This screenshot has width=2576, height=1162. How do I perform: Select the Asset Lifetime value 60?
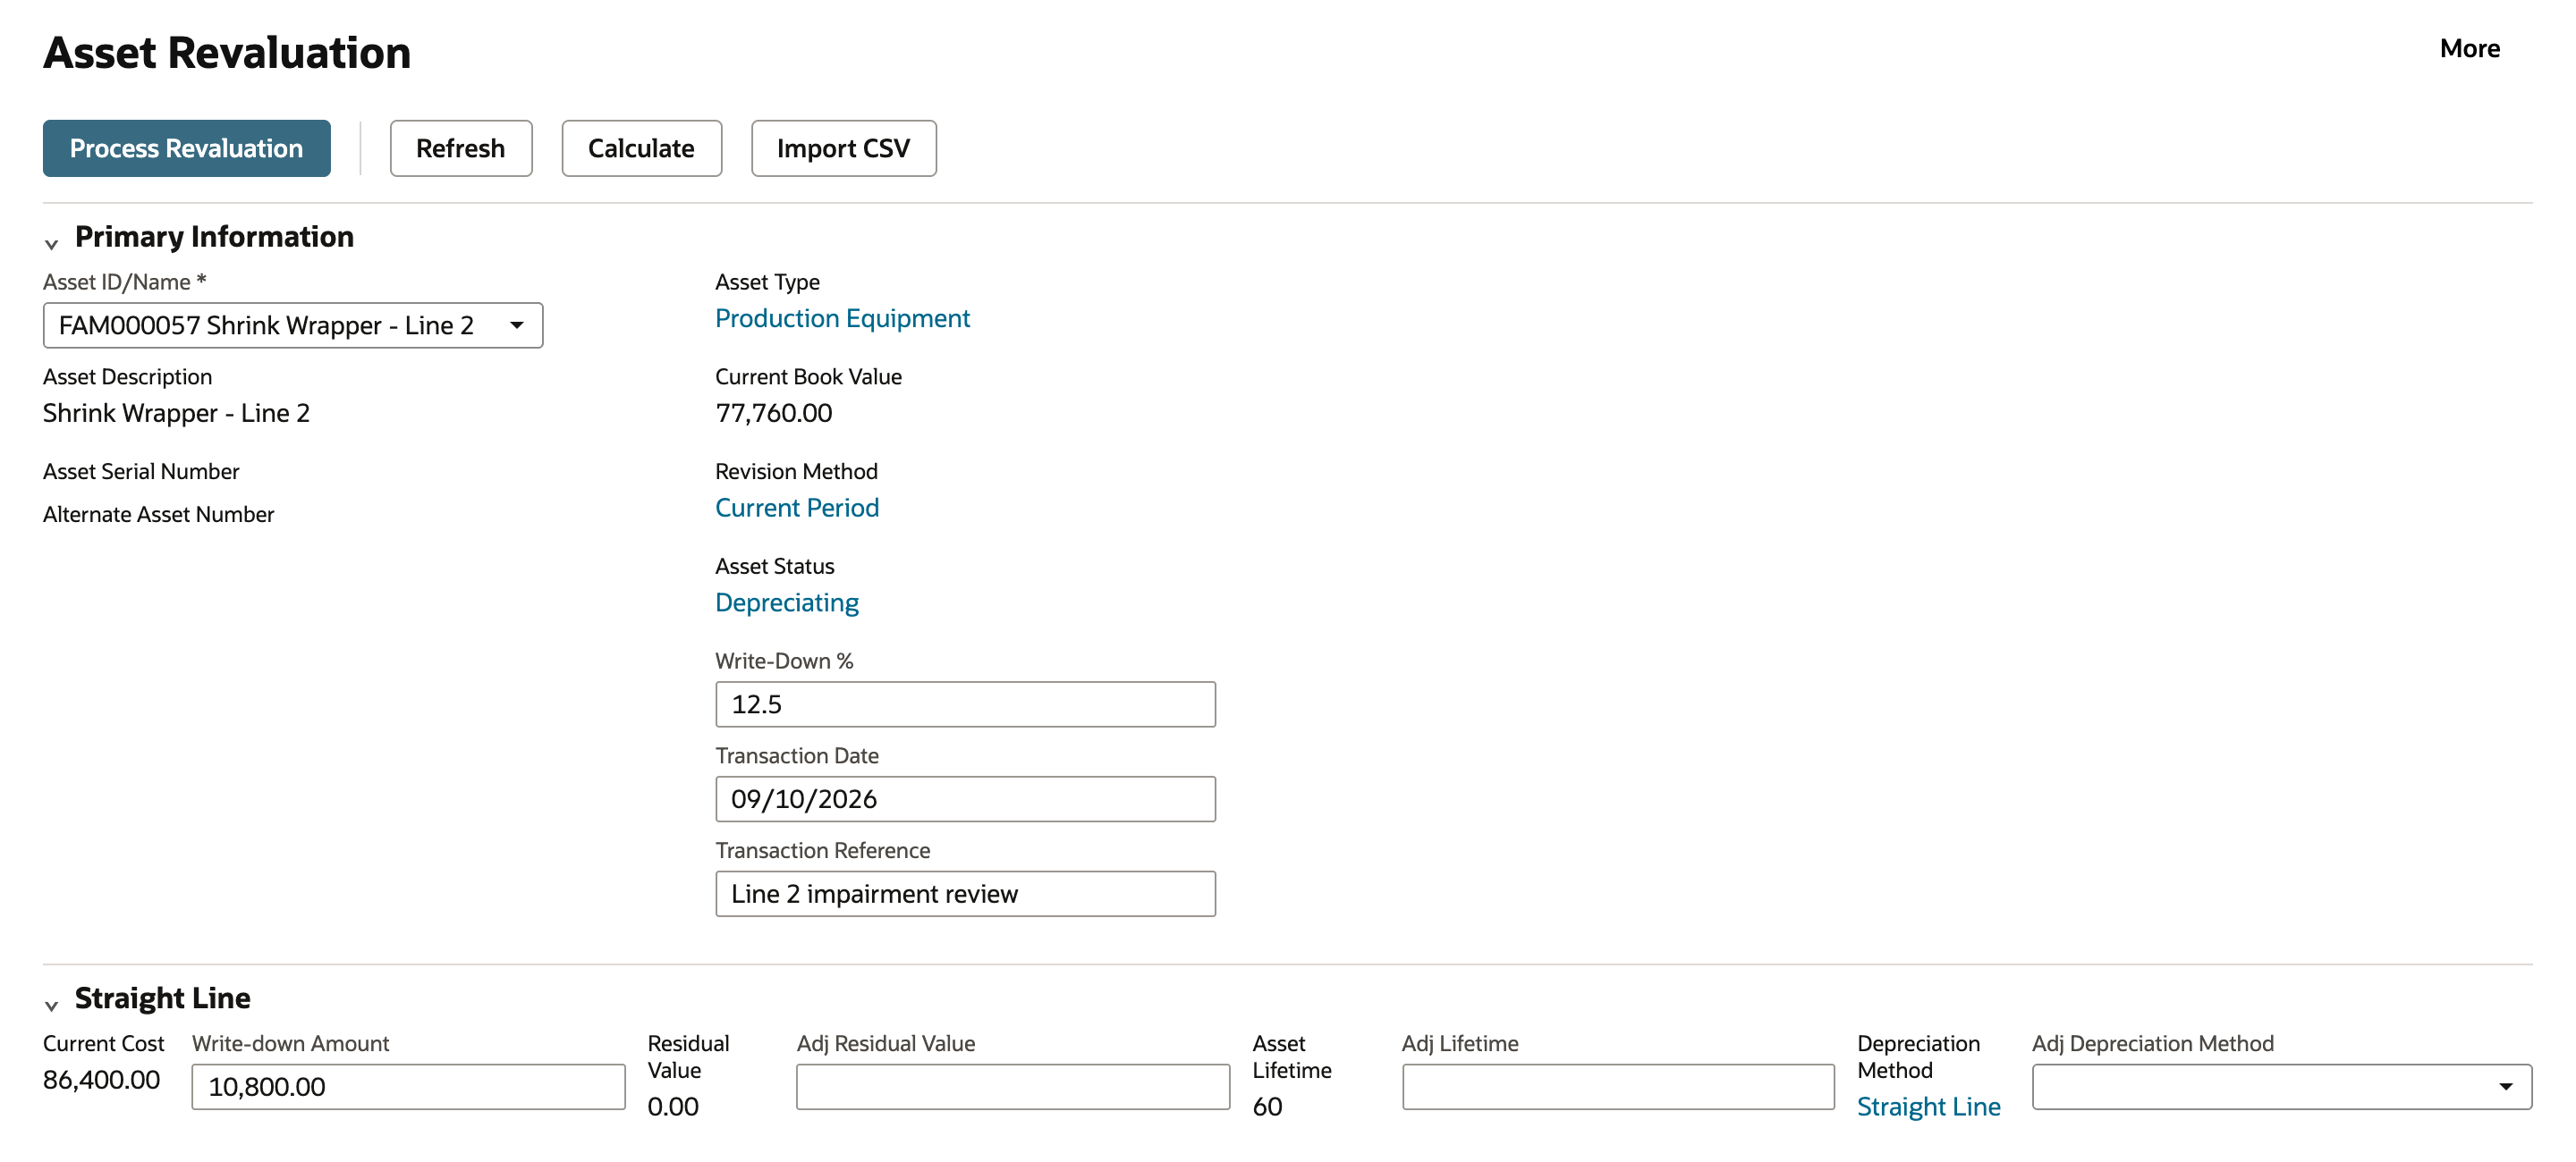click(1267, 1106)
